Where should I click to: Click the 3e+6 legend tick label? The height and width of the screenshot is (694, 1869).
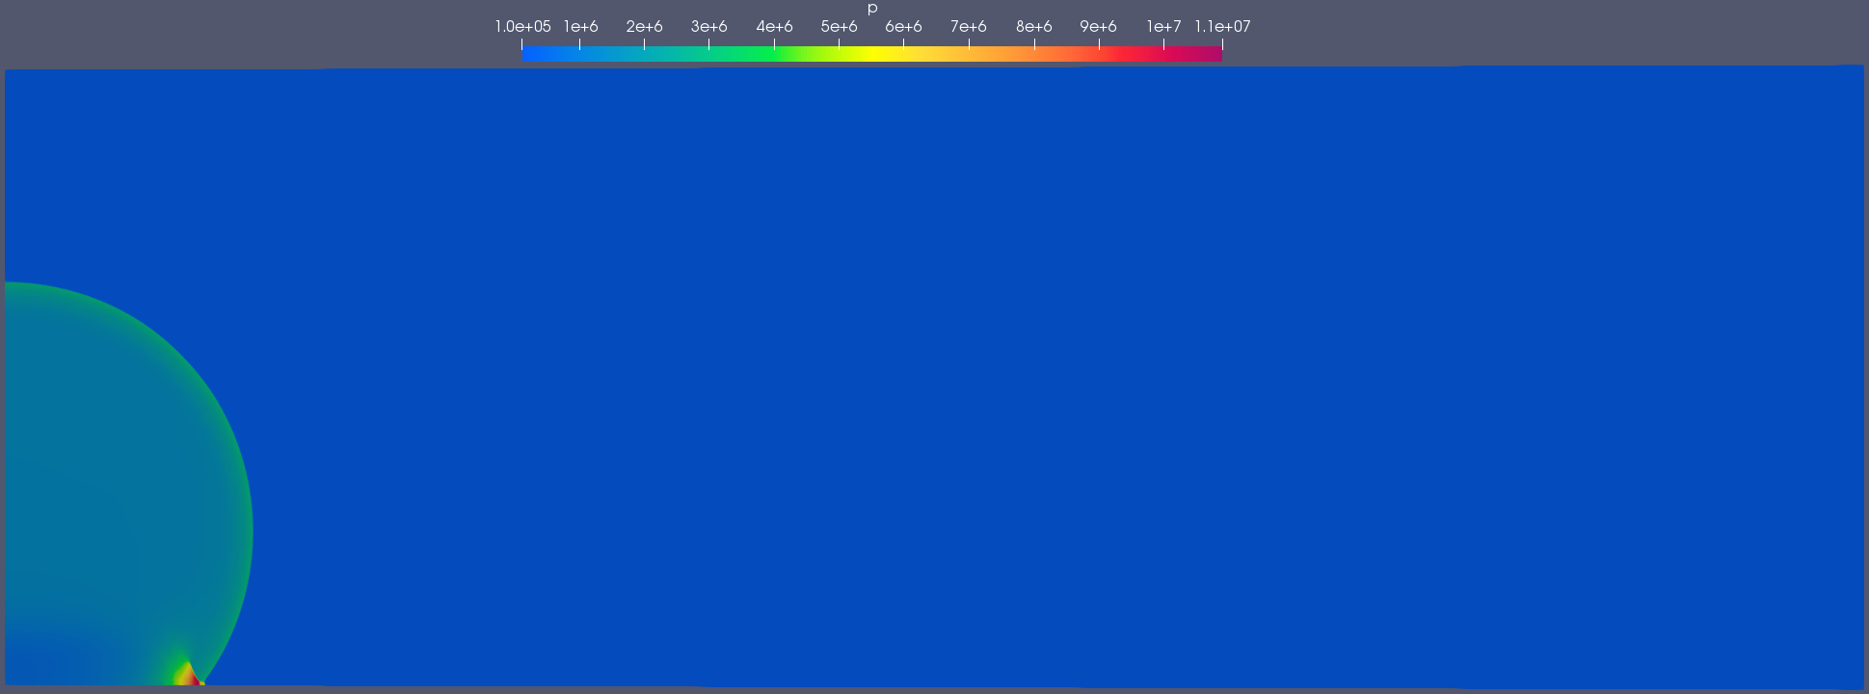point(708,27)
